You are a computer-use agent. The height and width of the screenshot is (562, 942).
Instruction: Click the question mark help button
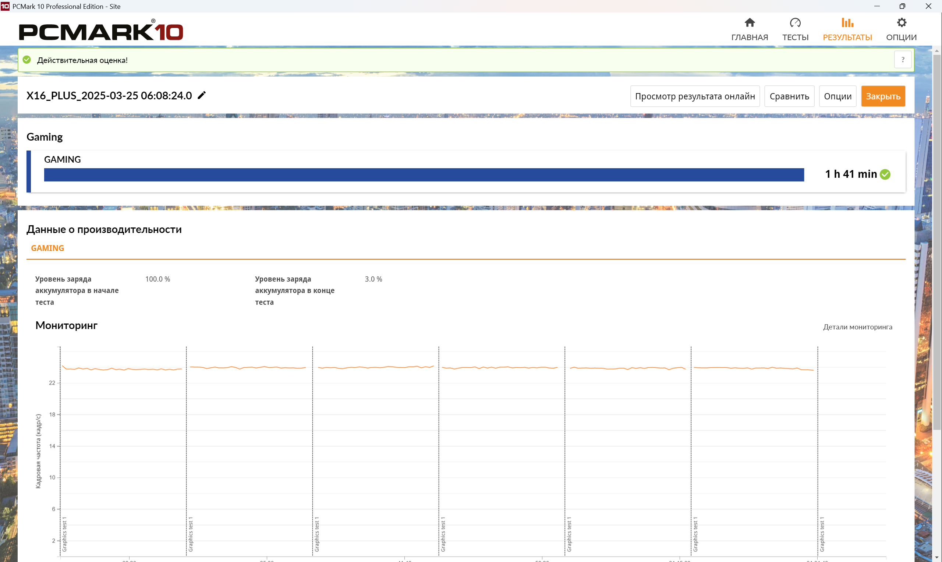tap(903, 60)
